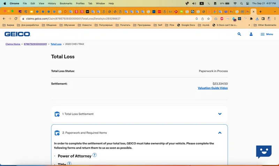Open Chrome extensions puzzle icon
The width and height of the screenshot is (279, 166).
tap(251, 18)
